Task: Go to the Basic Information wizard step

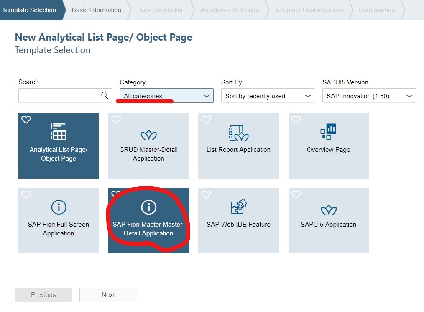Action: coord(97,10)
